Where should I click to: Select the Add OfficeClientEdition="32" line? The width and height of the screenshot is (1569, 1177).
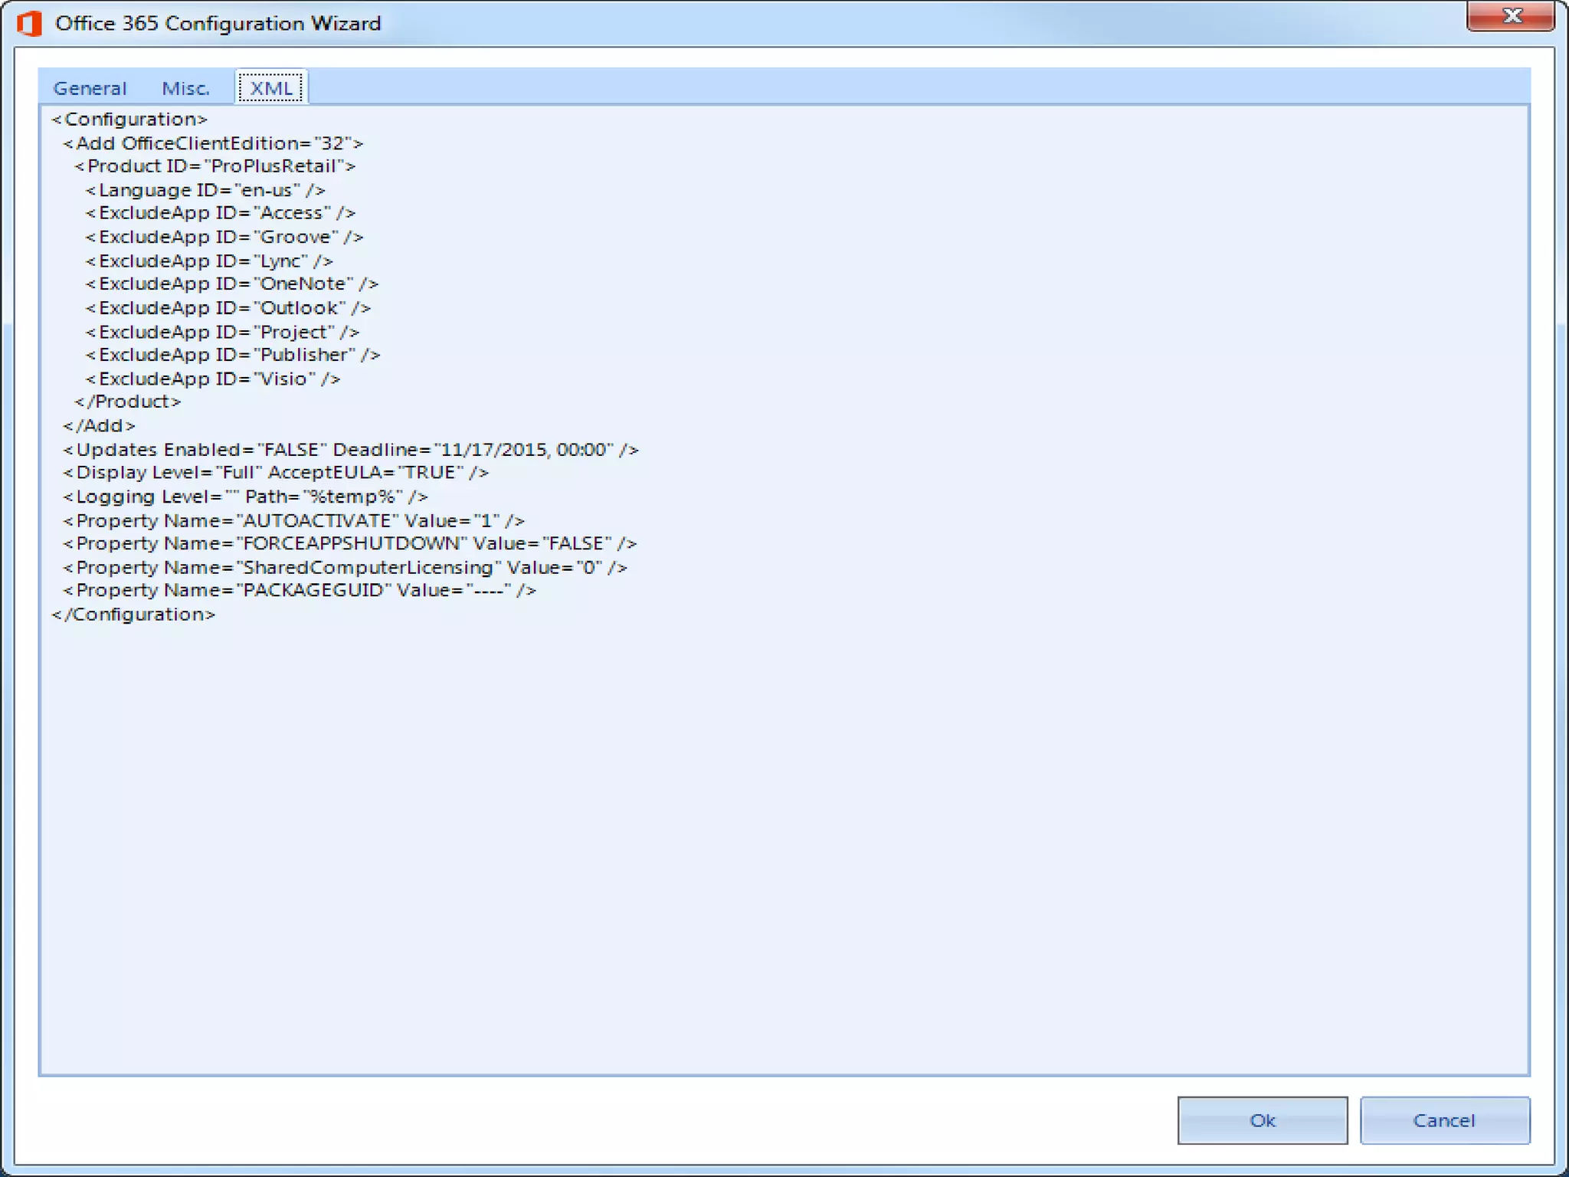click(213, 143)
